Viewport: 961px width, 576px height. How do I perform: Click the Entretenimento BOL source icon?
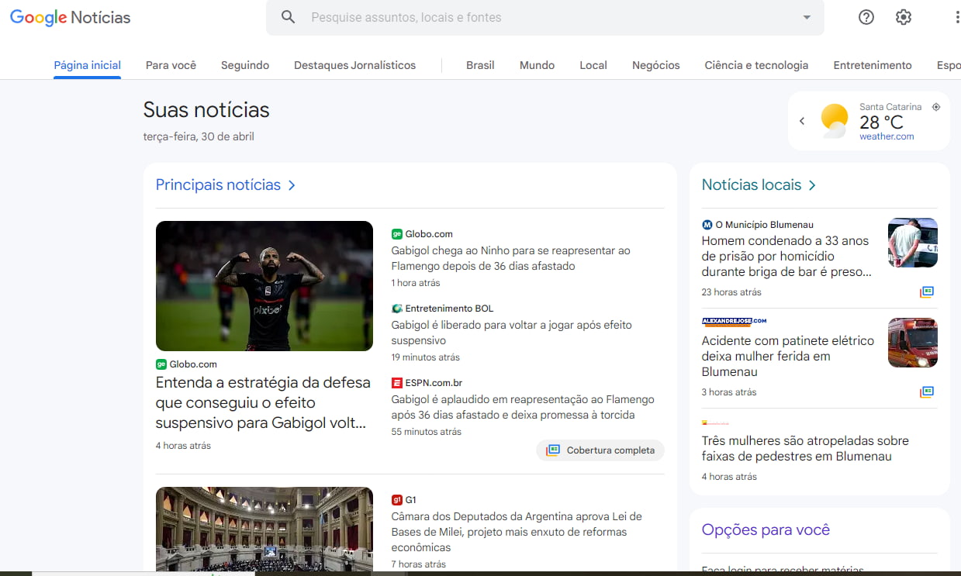(397, 309)
